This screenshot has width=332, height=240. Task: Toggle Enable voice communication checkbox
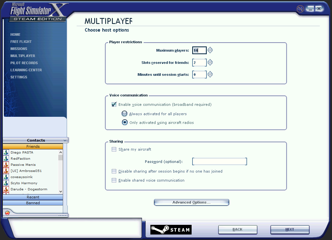click(114, 105)
